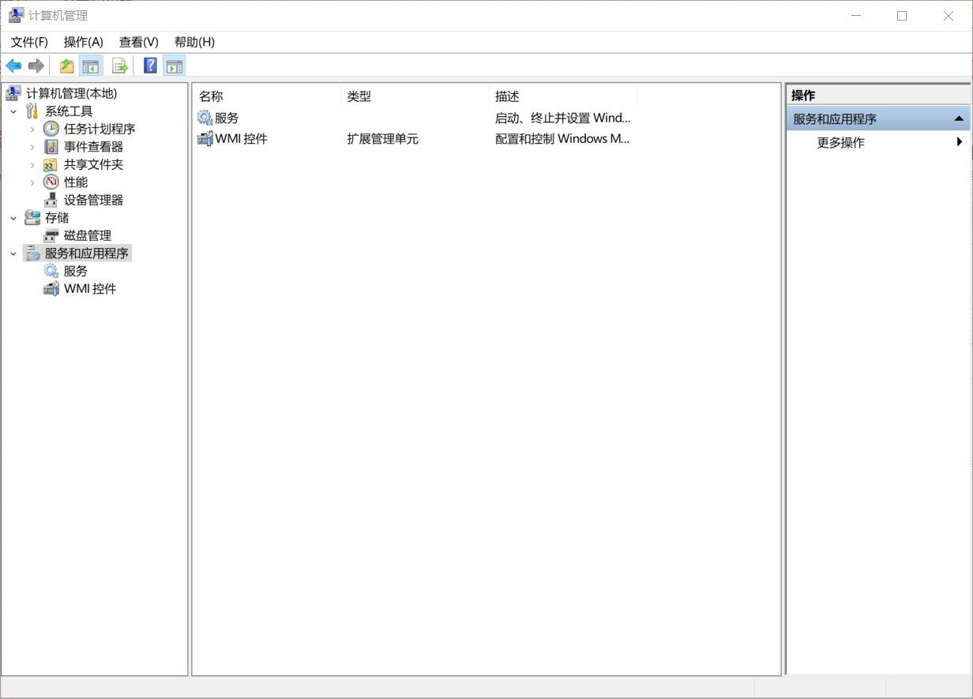Open the 操作(A) menu

[x=84, y=42]
